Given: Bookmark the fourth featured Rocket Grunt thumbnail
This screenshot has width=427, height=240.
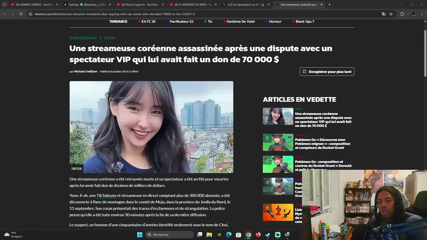Looking at the screenshot, I should [267, 182].
